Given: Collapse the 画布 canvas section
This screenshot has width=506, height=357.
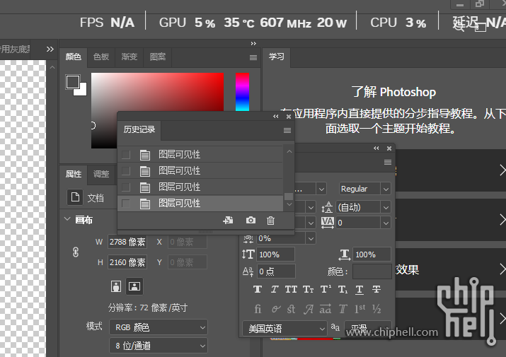Looking at the screenshot, I should coord(67,219).
